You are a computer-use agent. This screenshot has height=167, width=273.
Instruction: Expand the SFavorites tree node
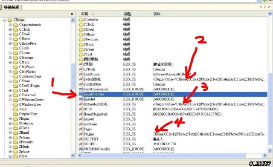(x=10, y=142)
